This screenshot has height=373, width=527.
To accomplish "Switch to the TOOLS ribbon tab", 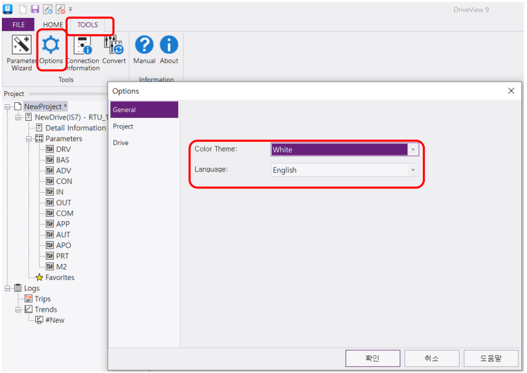I will click(x=89, y=25).
